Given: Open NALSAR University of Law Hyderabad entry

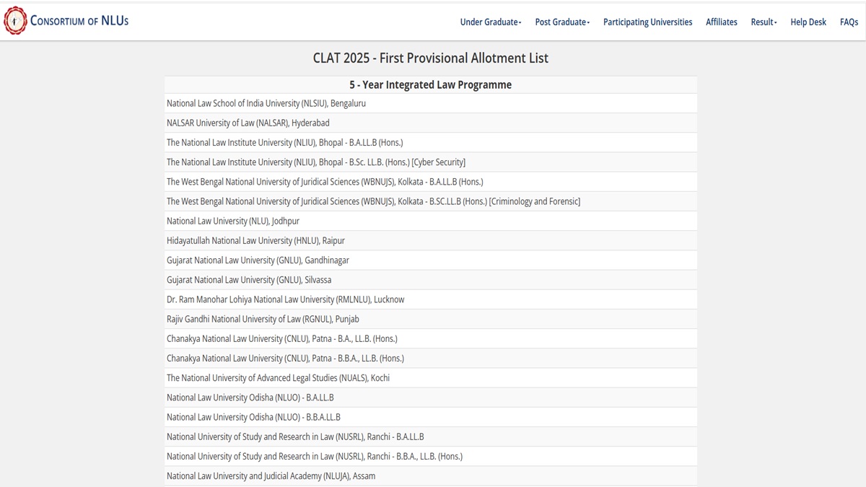Looking at the screenshot, I should point(248,123).
